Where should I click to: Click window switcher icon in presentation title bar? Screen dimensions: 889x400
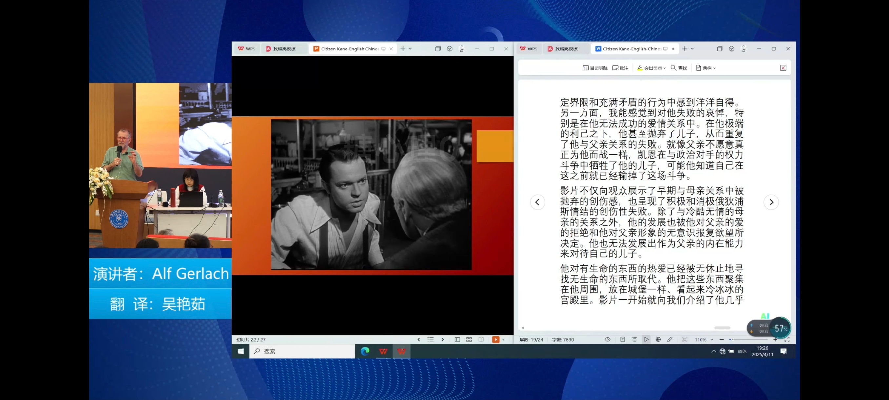click(x=438, y=49)
